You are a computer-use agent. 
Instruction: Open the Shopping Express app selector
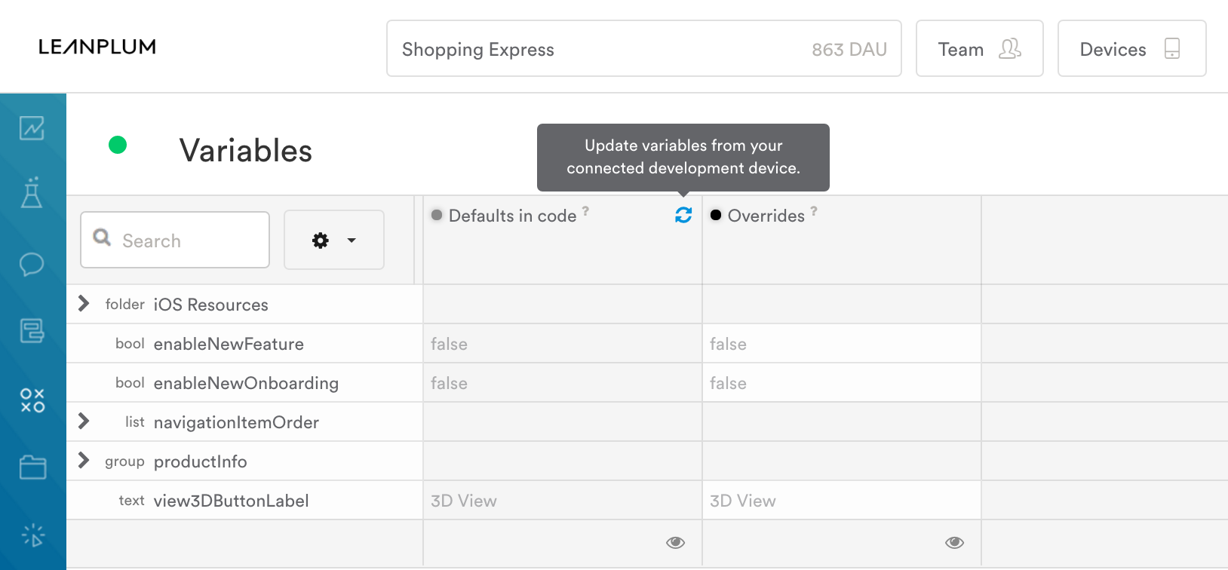pyautogui.click(x=644, y=49)
